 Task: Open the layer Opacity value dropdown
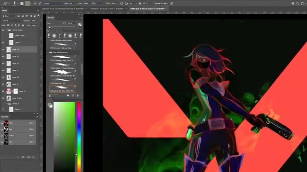tap(34, 21)
